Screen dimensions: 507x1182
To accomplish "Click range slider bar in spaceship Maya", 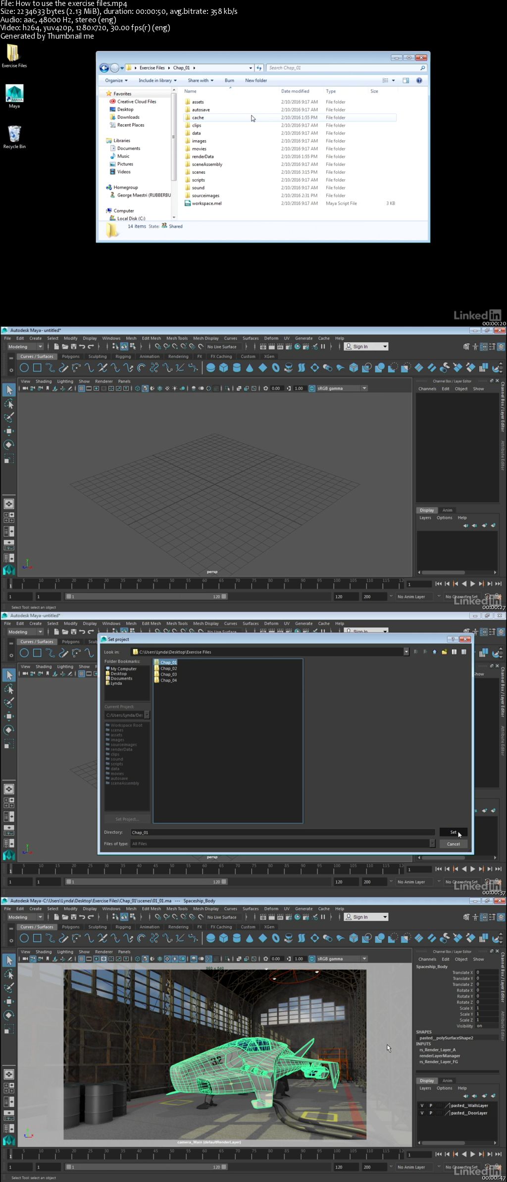I will 147,1167.
